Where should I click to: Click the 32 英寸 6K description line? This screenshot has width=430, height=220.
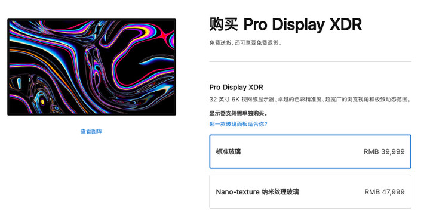(x=310, y=100)
